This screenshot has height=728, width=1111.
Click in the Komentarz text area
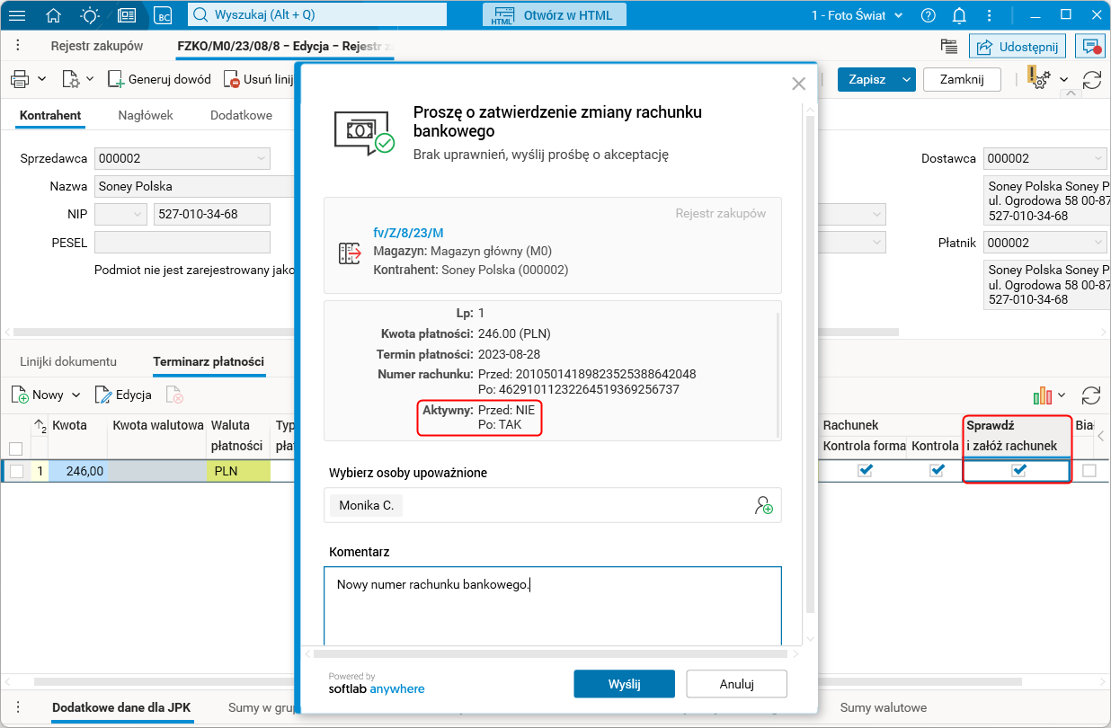[552, 606]
